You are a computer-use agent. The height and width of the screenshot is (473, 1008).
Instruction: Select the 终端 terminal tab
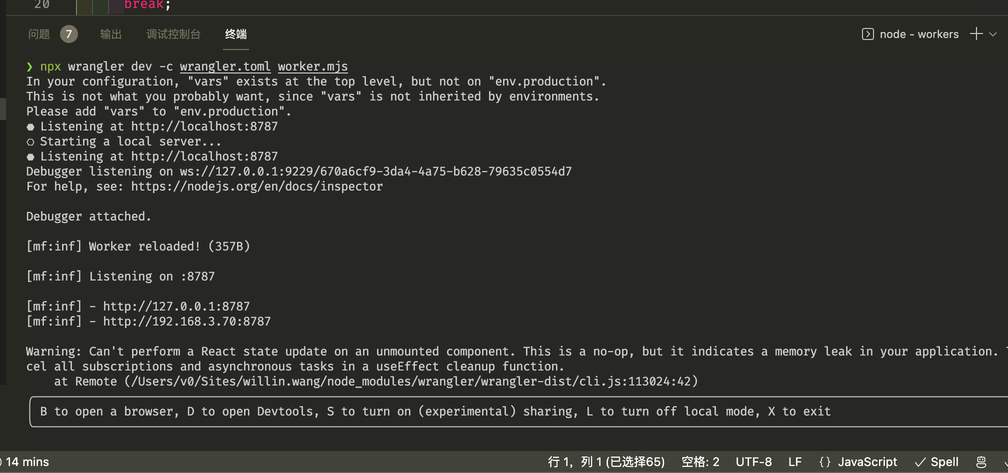(236, 34)
